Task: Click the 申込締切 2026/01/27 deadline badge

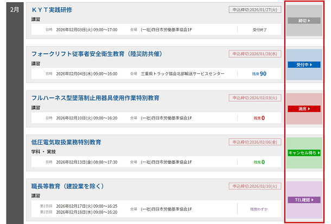Action: tap(255, 9)
